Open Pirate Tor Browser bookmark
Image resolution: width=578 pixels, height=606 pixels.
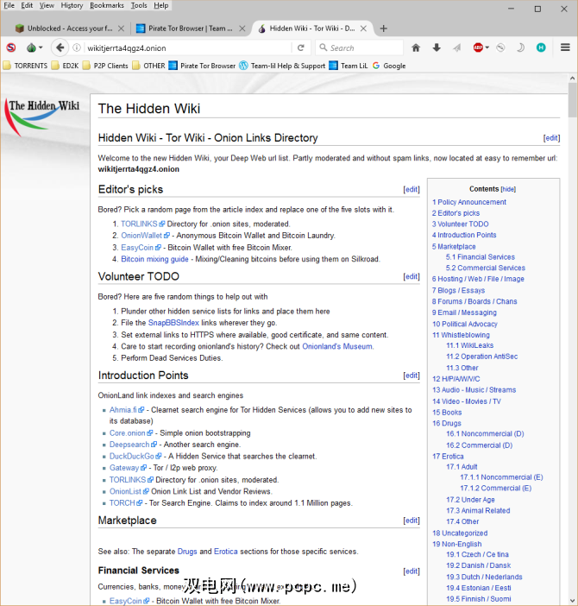click(x=202, y=66)
